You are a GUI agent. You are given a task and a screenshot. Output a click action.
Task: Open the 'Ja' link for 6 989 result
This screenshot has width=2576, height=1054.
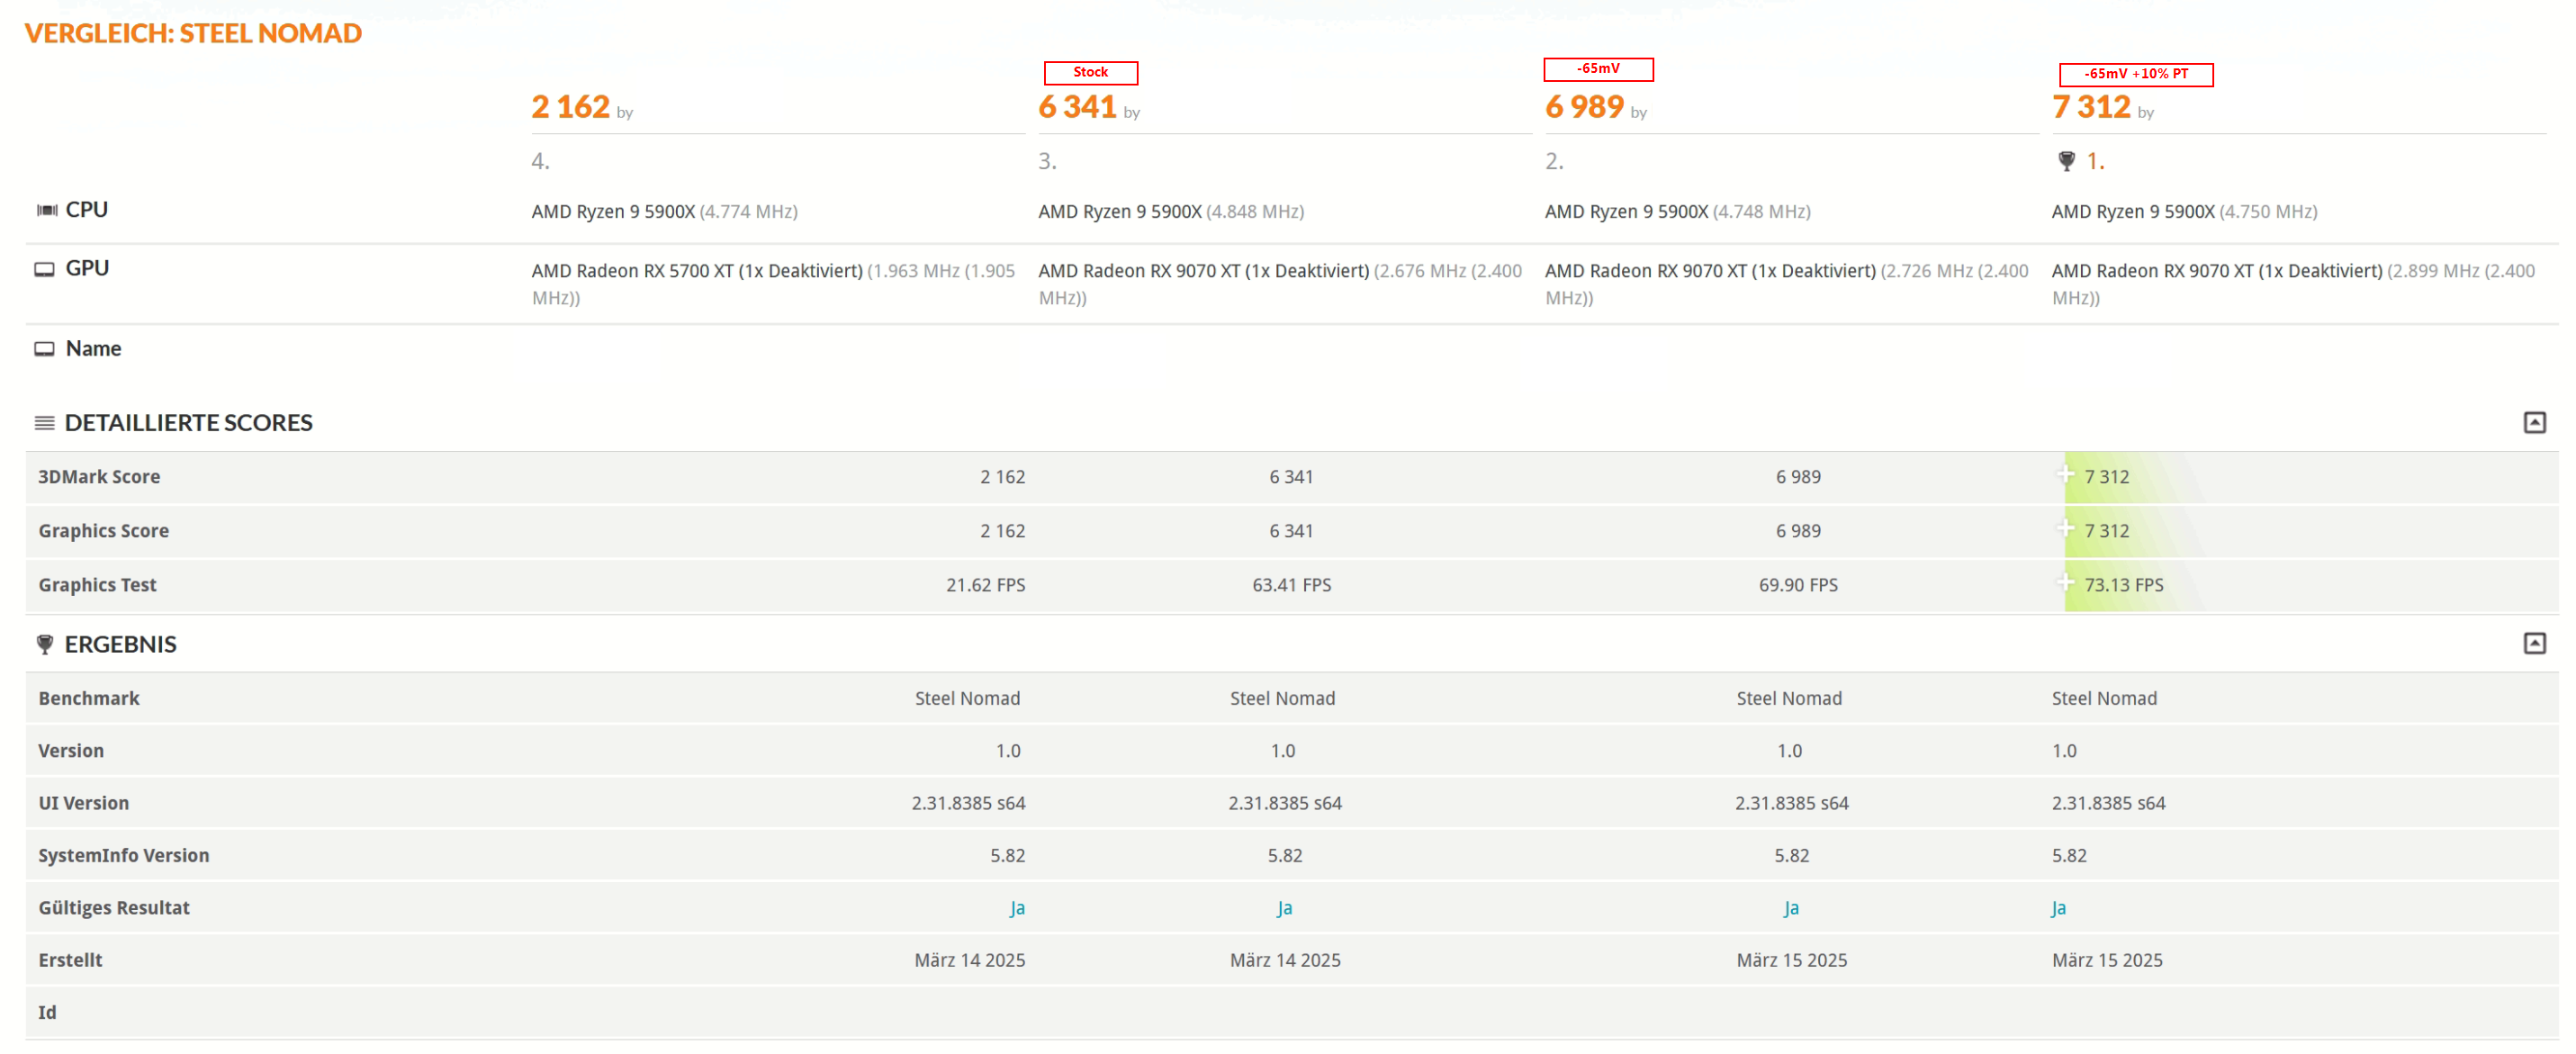pos(1791,909)
